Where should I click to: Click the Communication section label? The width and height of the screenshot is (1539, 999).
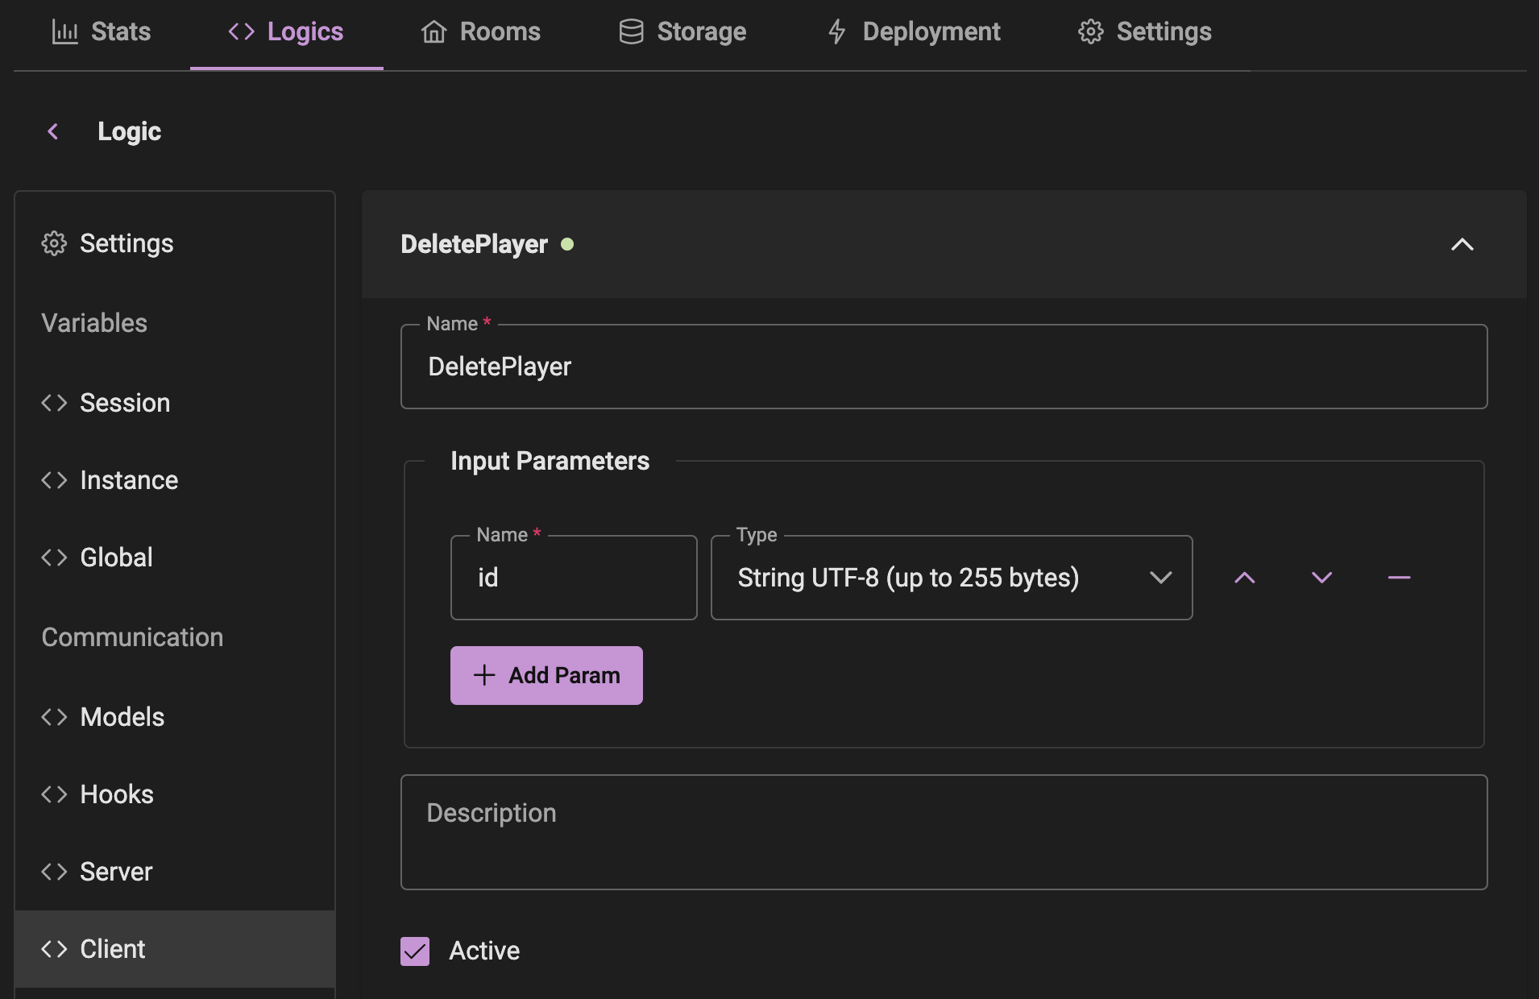(x=132, y=637)
